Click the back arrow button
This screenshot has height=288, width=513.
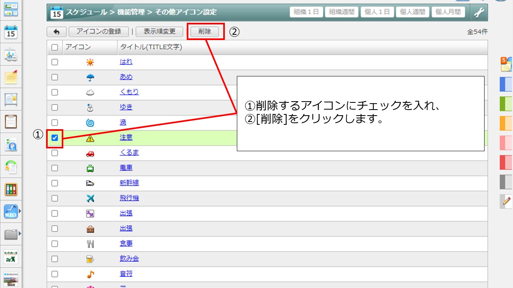[x=57, y=32]
